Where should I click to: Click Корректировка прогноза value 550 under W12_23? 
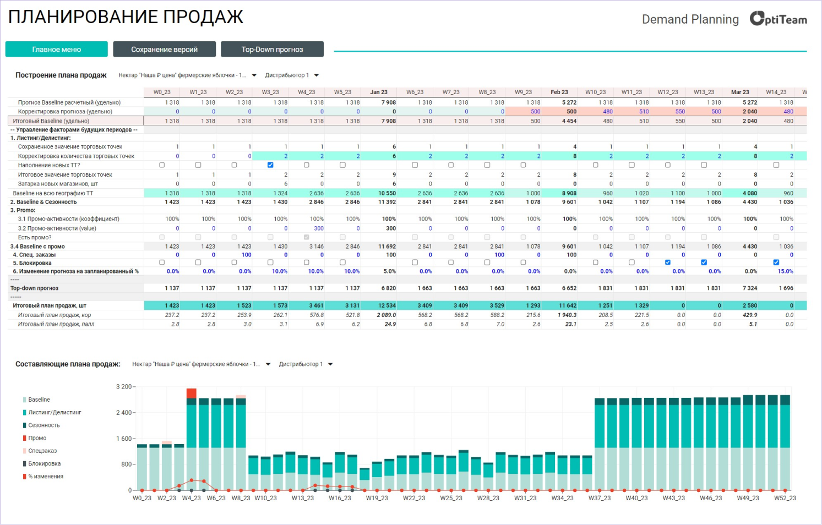(x=668, y=112)
